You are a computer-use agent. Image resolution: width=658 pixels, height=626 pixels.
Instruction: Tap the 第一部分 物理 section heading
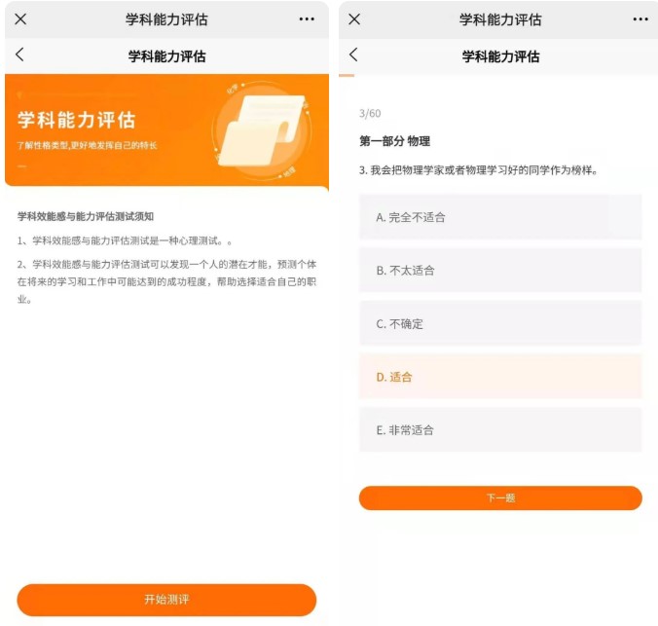[x=394, y=142]
